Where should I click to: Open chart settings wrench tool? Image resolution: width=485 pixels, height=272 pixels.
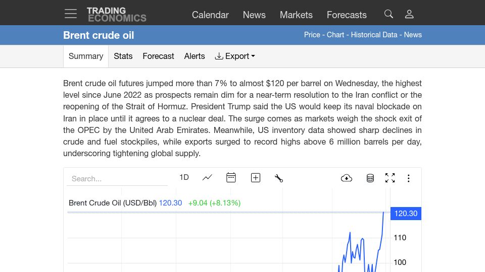coord(279,178)
